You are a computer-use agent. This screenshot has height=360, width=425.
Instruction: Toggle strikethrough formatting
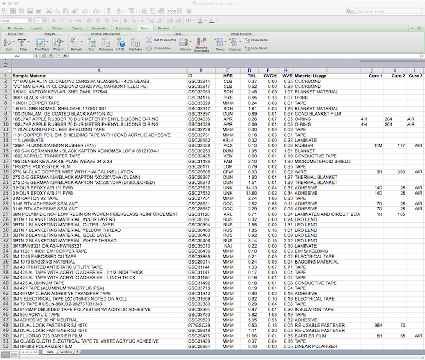pyautogui.click(x=79, y=21)
